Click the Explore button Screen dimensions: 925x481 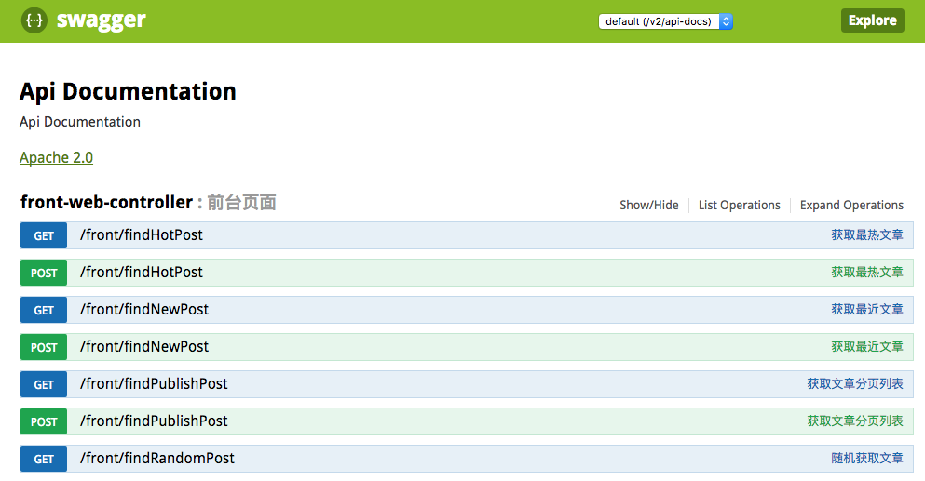click(873, 20)
